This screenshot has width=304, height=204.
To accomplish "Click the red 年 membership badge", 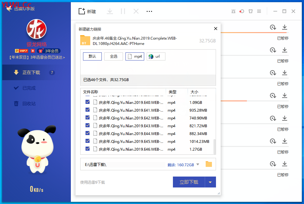I will click(33, 51).
